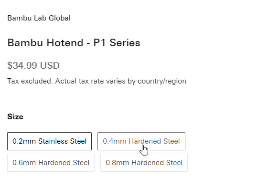Click the word 'Hotend' in product title

[65, 43]
